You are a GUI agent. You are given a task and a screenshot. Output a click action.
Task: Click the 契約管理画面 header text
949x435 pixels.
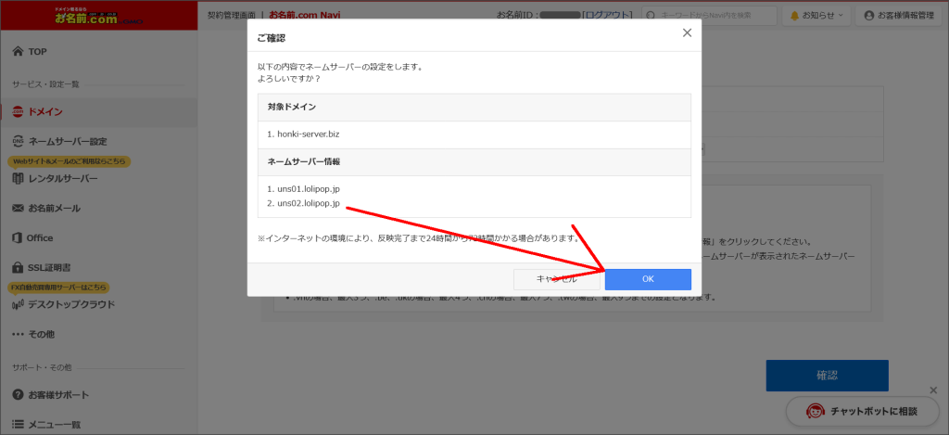coord(232,15)
